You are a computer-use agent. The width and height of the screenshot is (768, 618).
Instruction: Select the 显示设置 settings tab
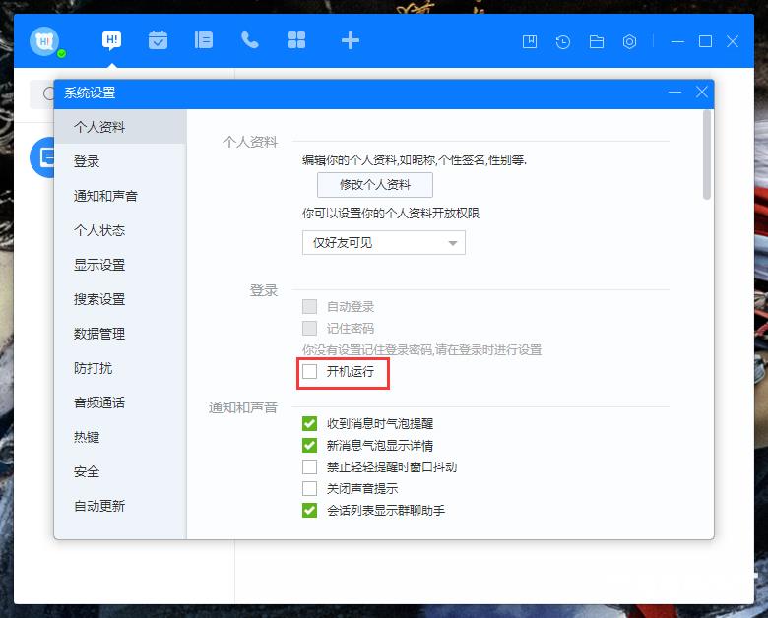[120, 265]
